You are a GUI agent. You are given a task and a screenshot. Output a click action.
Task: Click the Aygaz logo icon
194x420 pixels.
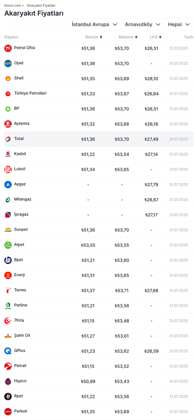[8, 185]
